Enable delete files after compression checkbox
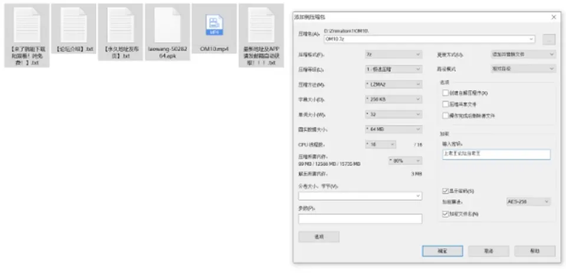The image size is (566, 273). click(446, 115)
